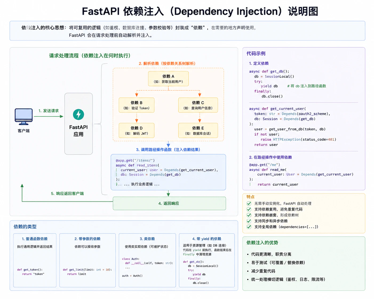Click the 3. 类依赖 card title

pos(147,239)
